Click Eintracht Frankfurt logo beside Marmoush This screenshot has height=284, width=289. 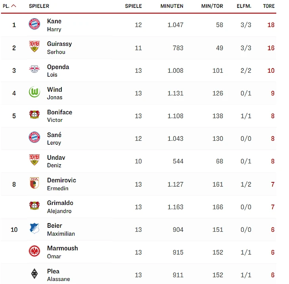coord(34,252)
